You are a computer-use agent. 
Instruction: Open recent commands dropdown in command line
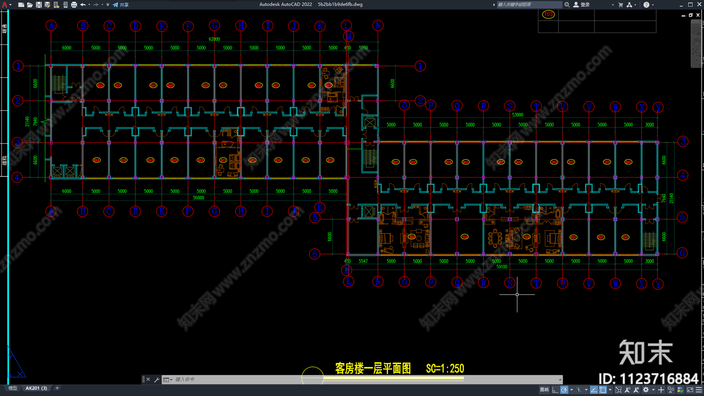coord(168,380)
